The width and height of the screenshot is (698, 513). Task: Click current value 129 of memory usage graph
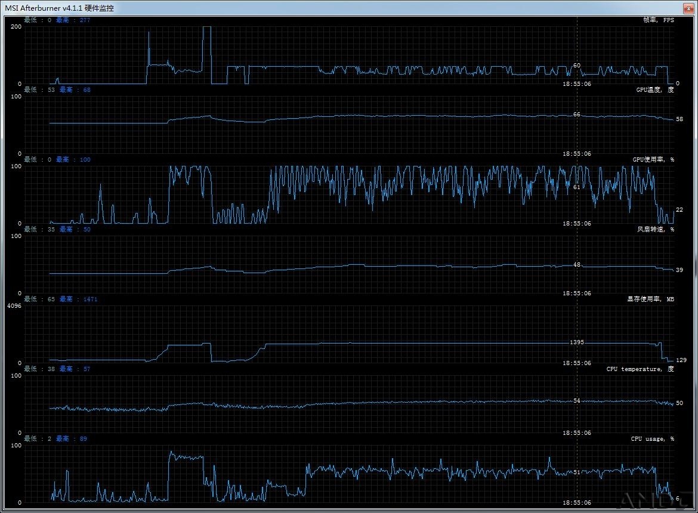click(x=681, y=360)
